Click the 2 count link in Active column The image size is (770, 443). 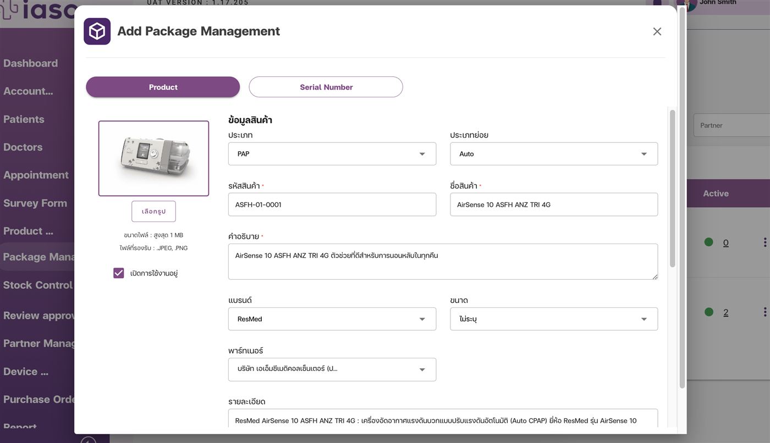pos(725,313)
